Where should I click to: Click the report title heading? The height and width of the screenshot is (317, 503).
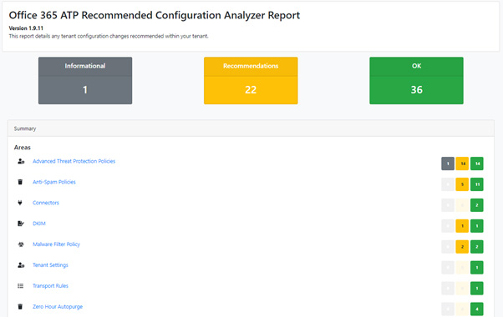coord(155,15)
